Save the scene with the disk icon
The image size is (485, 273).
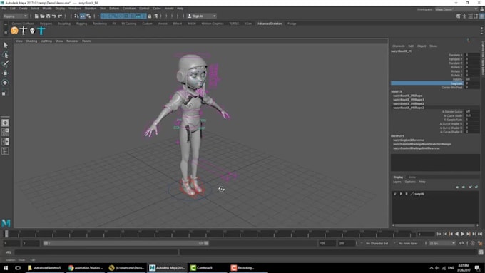point(48,16)
